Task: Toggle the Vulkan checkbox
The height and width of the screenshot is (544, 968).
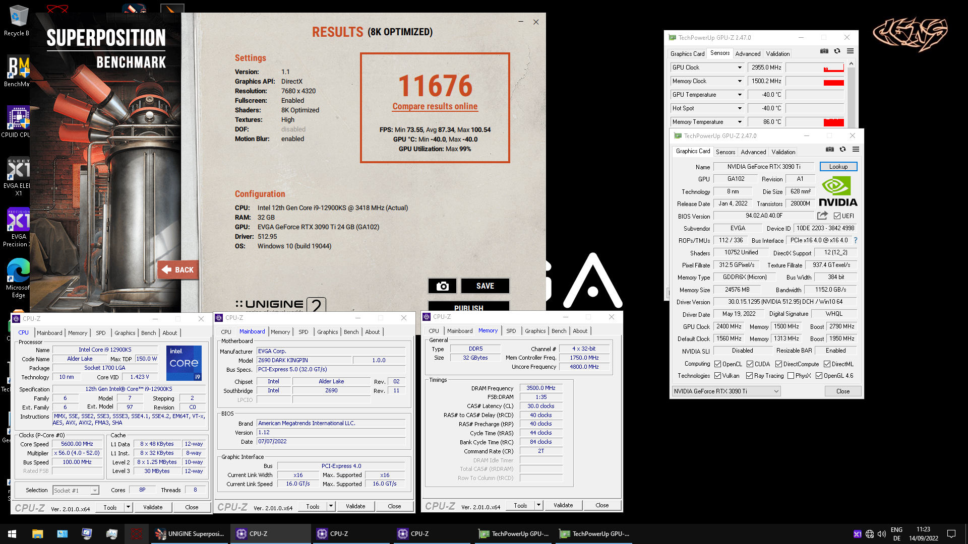Action: pos(717,376)
